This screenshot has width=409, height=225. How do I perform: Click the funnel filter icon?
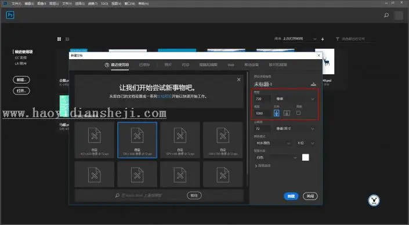click(x=338, y=39)
